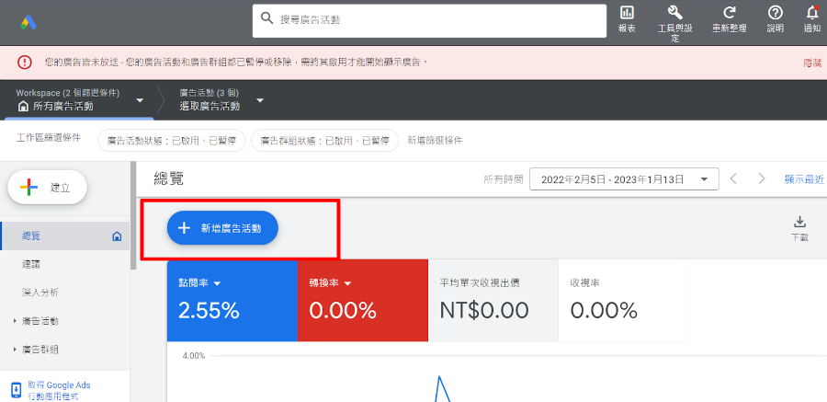Go to previous date range arrow
This screenshot has height=402, width=827.
(x=733, y=178)
